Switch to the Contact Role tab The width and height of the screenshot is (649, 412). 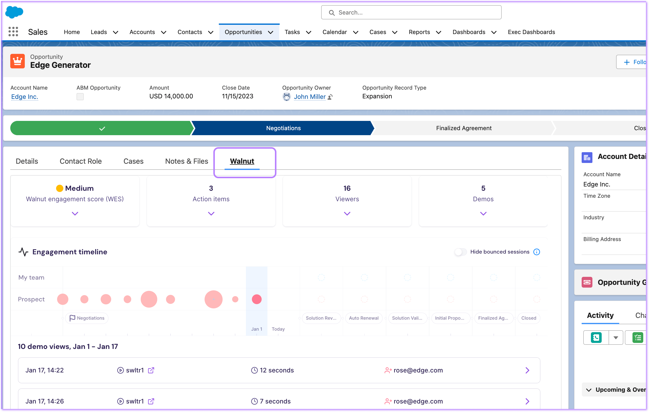pyautogui.click(x=81, y=161)
